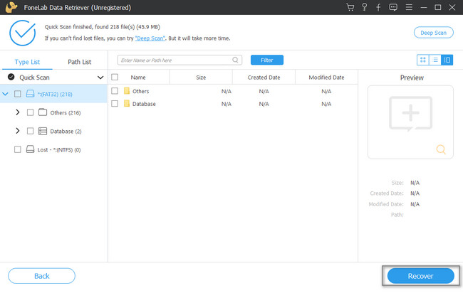Click the "Database" name in the file list
463x293 pixels.
[x=144, y=104]
